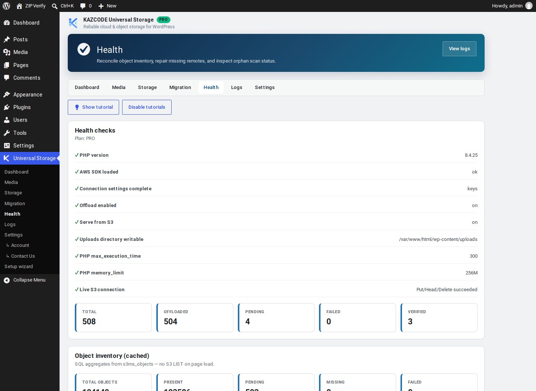This screenshot has width=536, height=391.
Task: Click the PENDING 4 stat card
Action: click(276, 318)
